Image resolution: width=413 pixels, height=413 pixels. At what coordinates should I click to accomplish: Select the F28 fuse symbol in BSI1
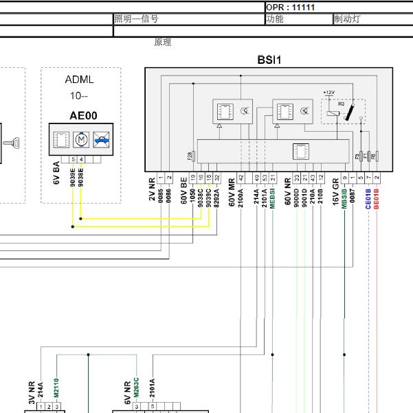(192, 156)
